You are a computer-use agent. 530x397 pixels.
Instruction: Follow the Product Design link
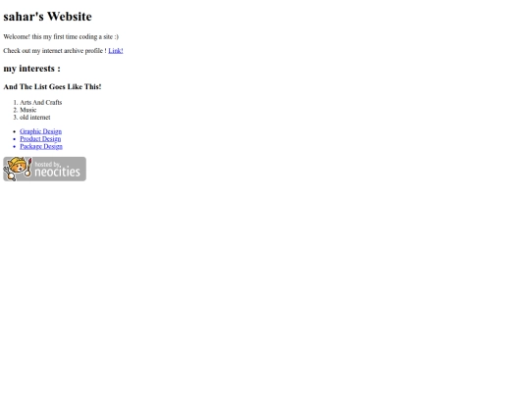coord(40,139)
